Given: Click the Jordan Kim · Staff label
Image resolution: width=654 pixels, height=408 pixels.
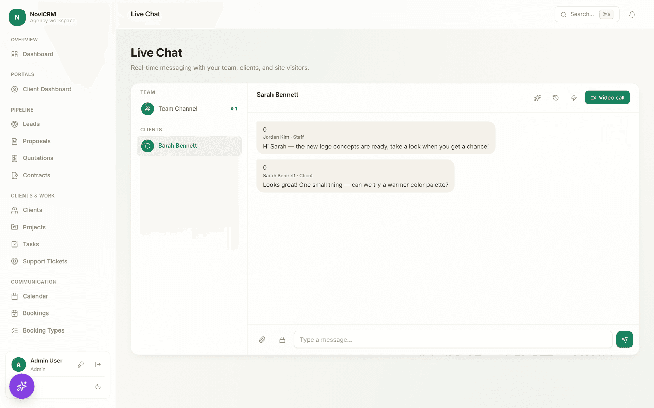Looking at the screenshot, I should [x=283, y=137].
